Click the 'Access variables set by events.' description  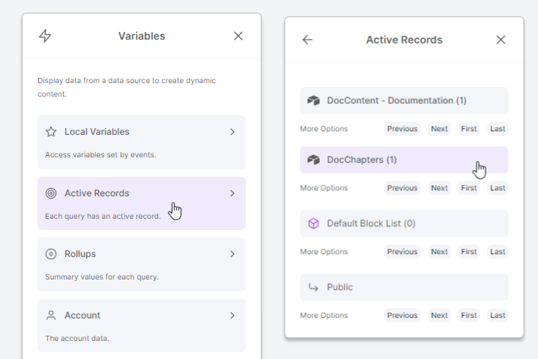[100, 155]
